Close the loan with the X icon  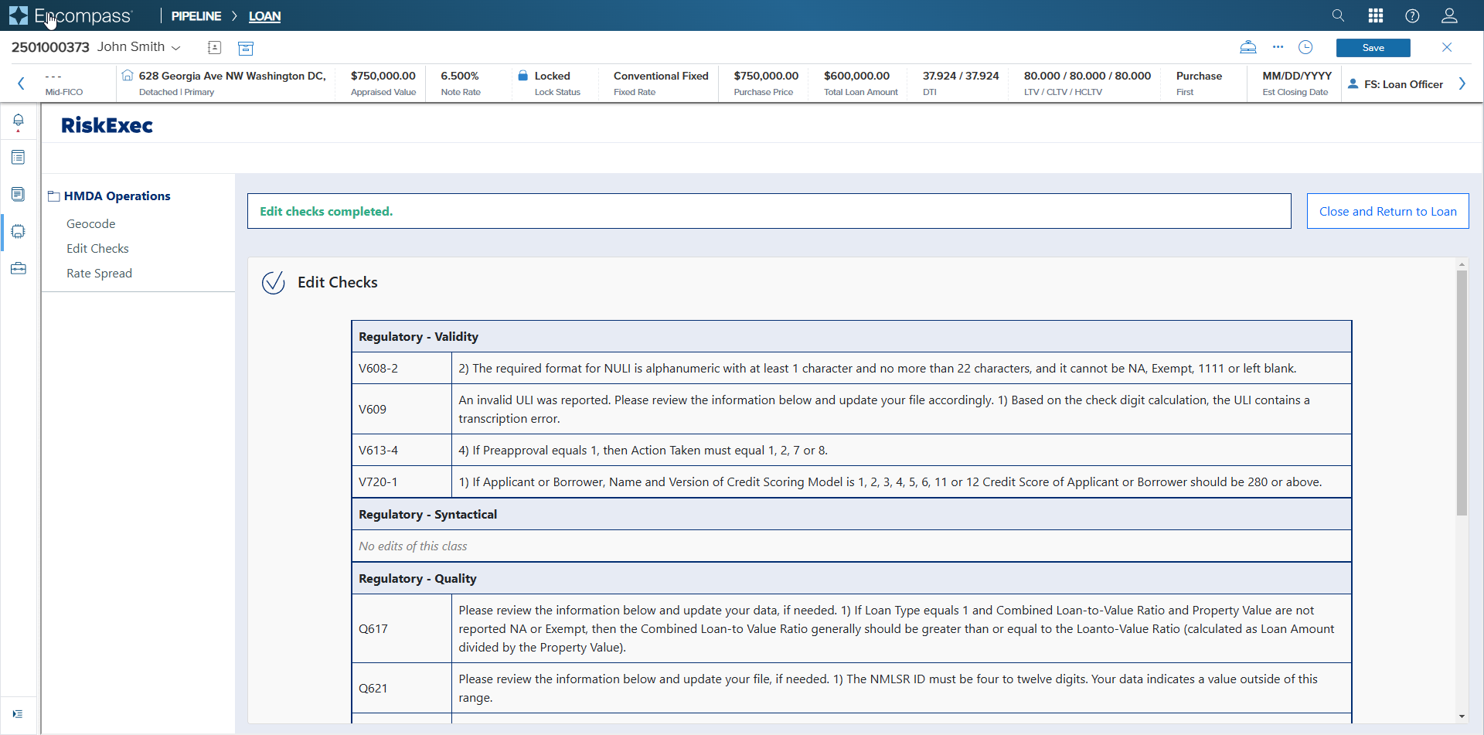pyautogui.click(x=1447, y=47)
